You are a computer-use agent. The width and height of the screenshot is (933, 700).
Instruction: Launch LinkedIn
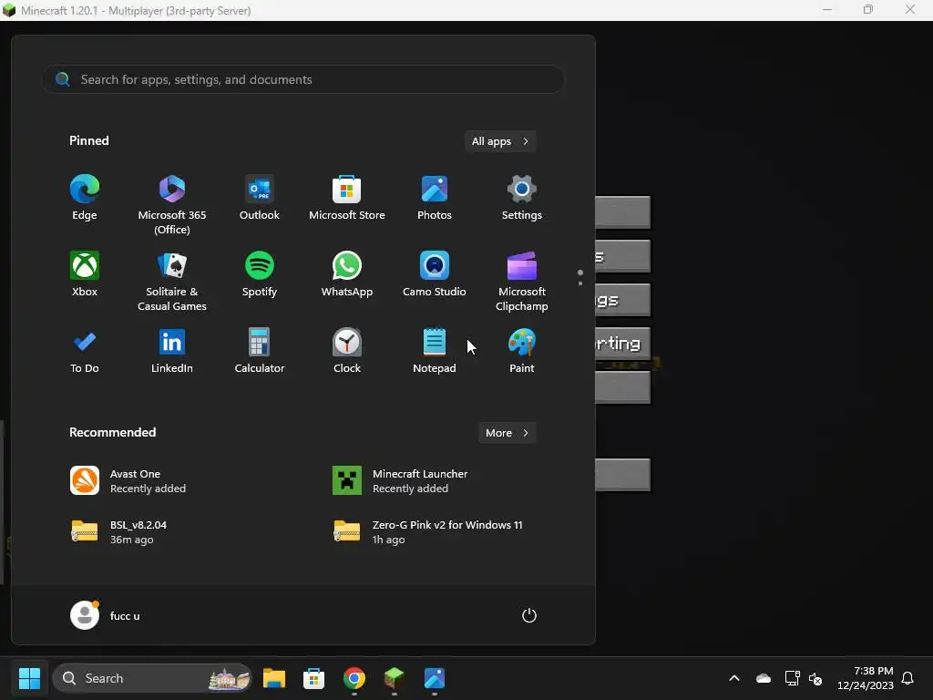point(172,351)
